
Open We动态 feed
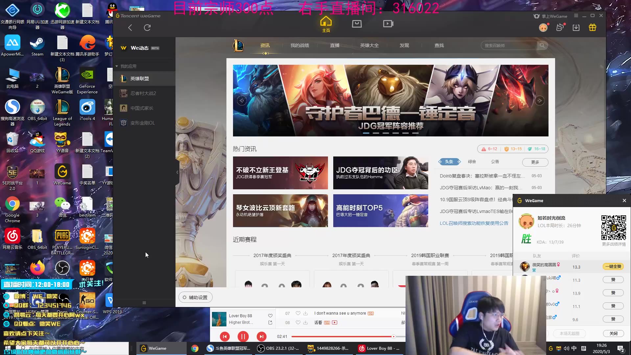140,48
